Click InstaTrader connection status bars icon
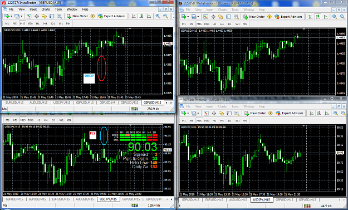 click(x=134, y=109)
